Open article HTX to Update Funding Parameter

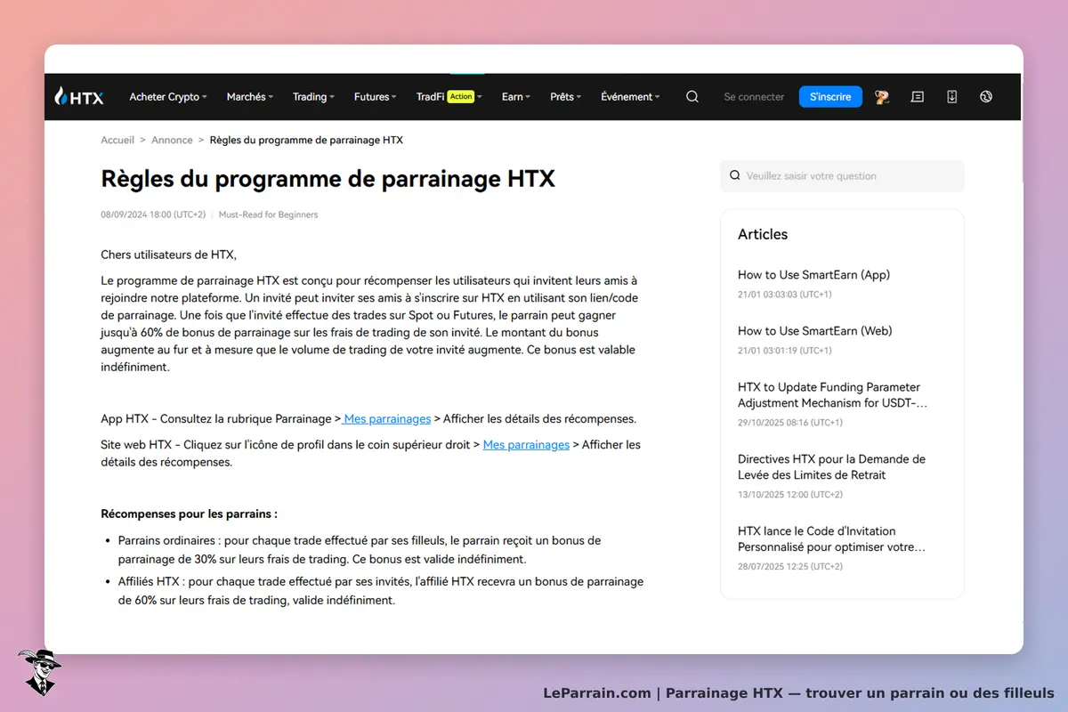tap(832, 395)
